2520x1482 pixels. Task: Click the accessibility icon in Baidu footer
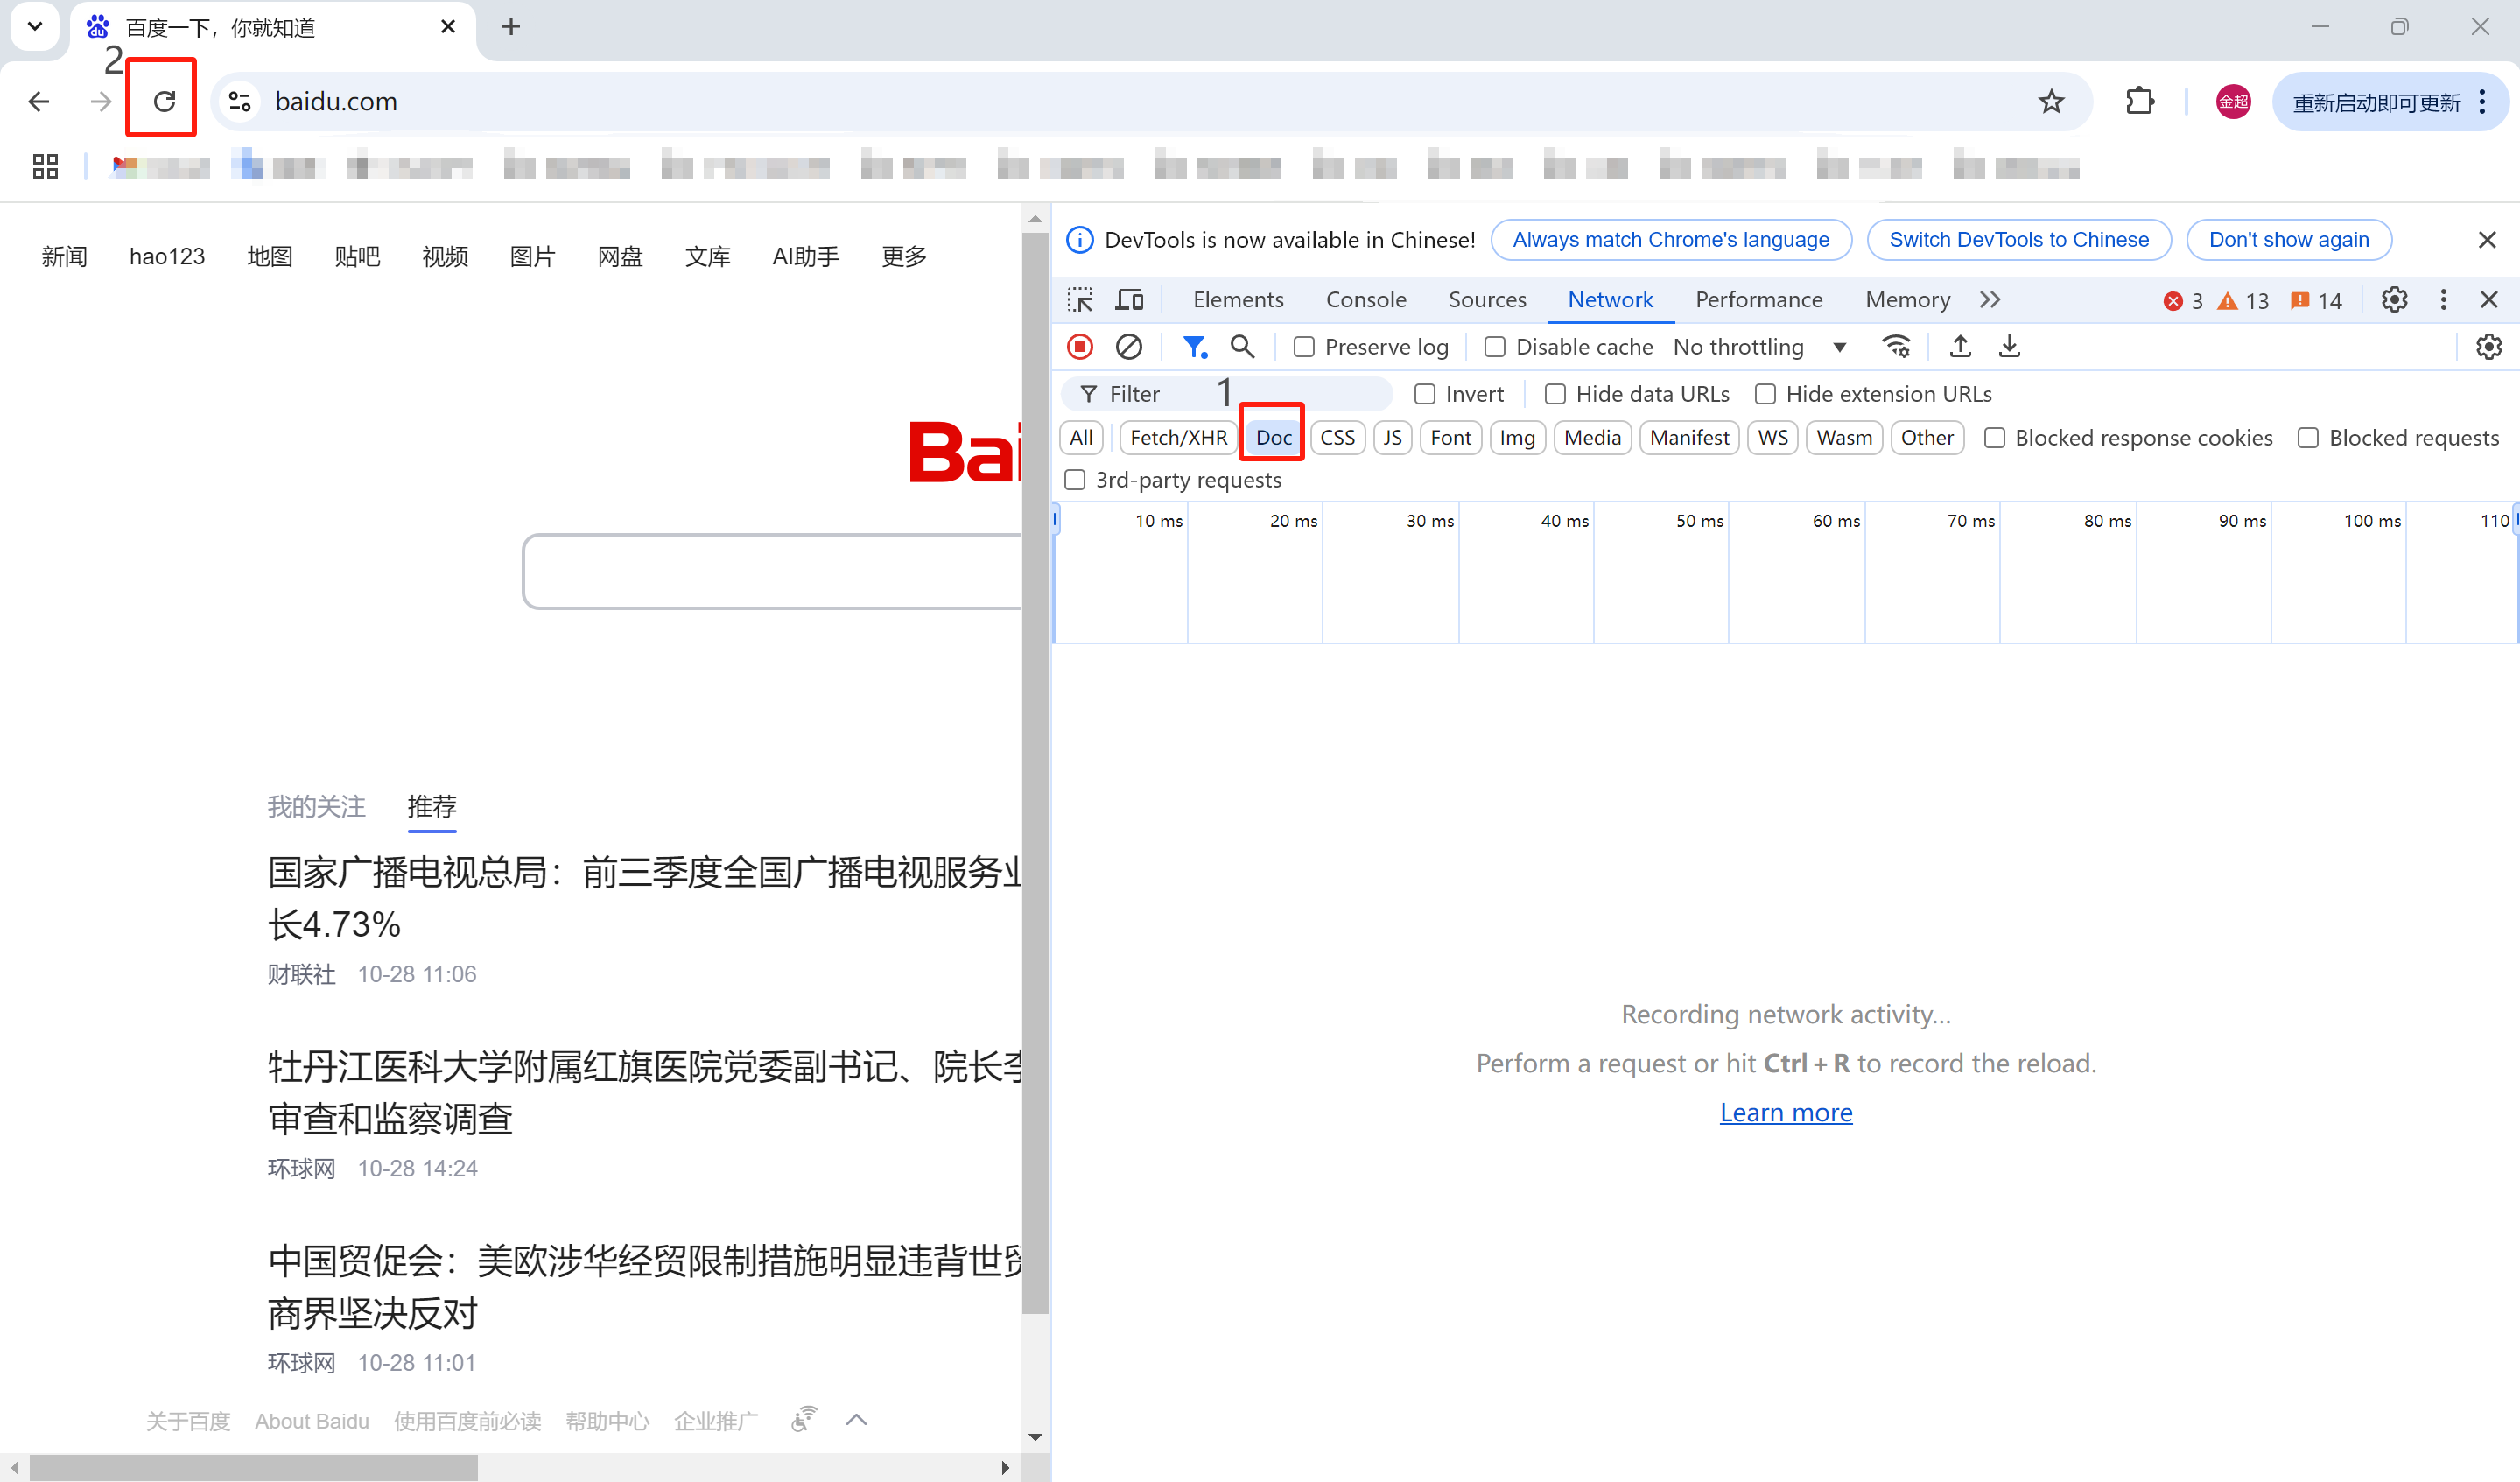(x=804, y=1419)
